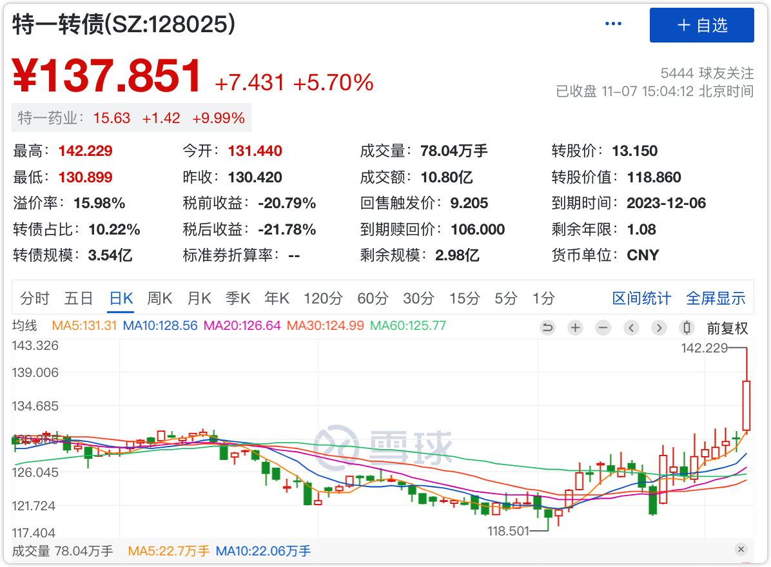The image size is (771, 567).
Task: Click 全屏显示 to show fullscreen
Action: (x=716, y=298)
